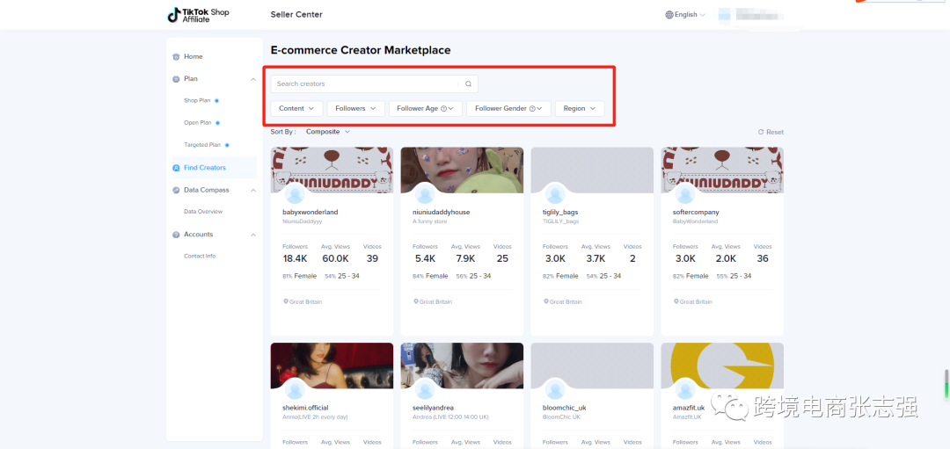This screenshot has height=449, width=950.
Task: Click the globe language icon
Action: [x=669, y=15]
